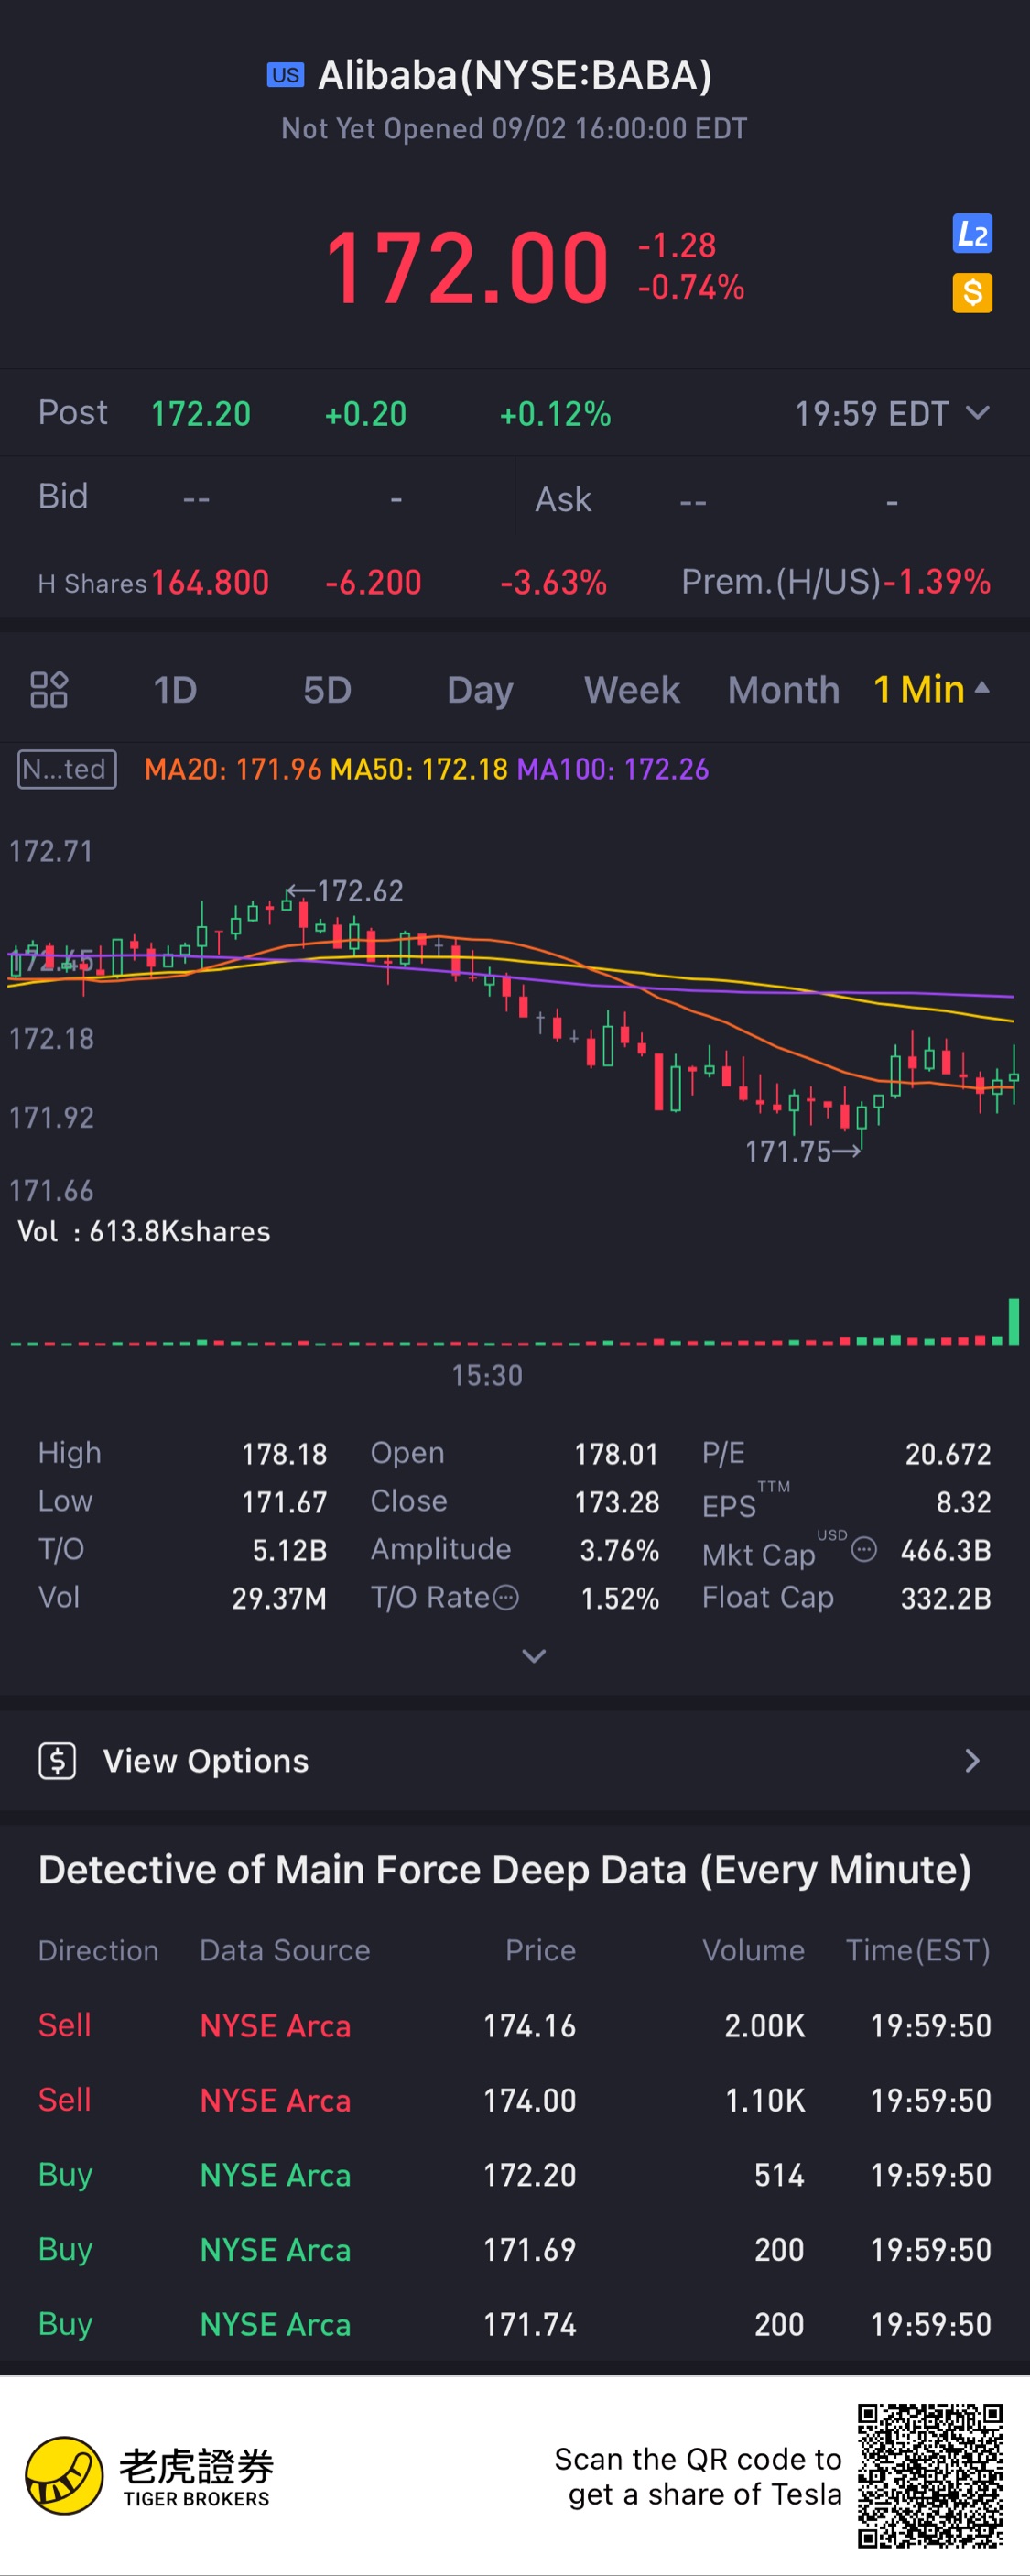Expand more stock stats with chevron
Screen dimensions: 1030x2576
point(535,1656)
